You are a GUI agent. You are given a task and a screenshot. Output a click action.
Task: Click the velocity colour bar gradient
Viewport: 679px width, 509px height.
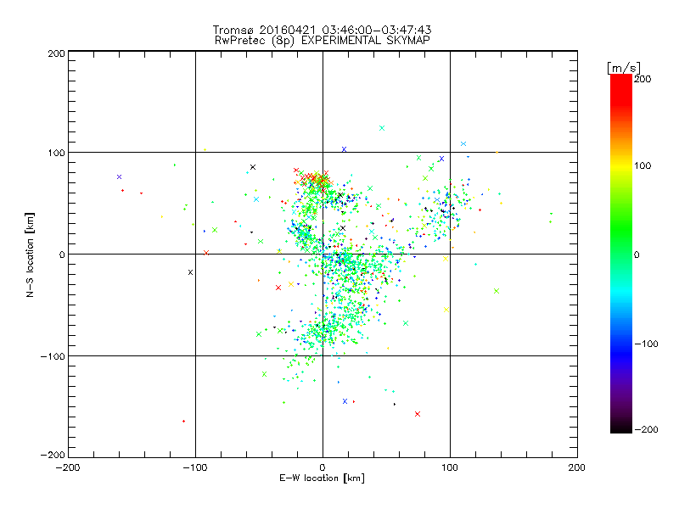coord(621,254)
